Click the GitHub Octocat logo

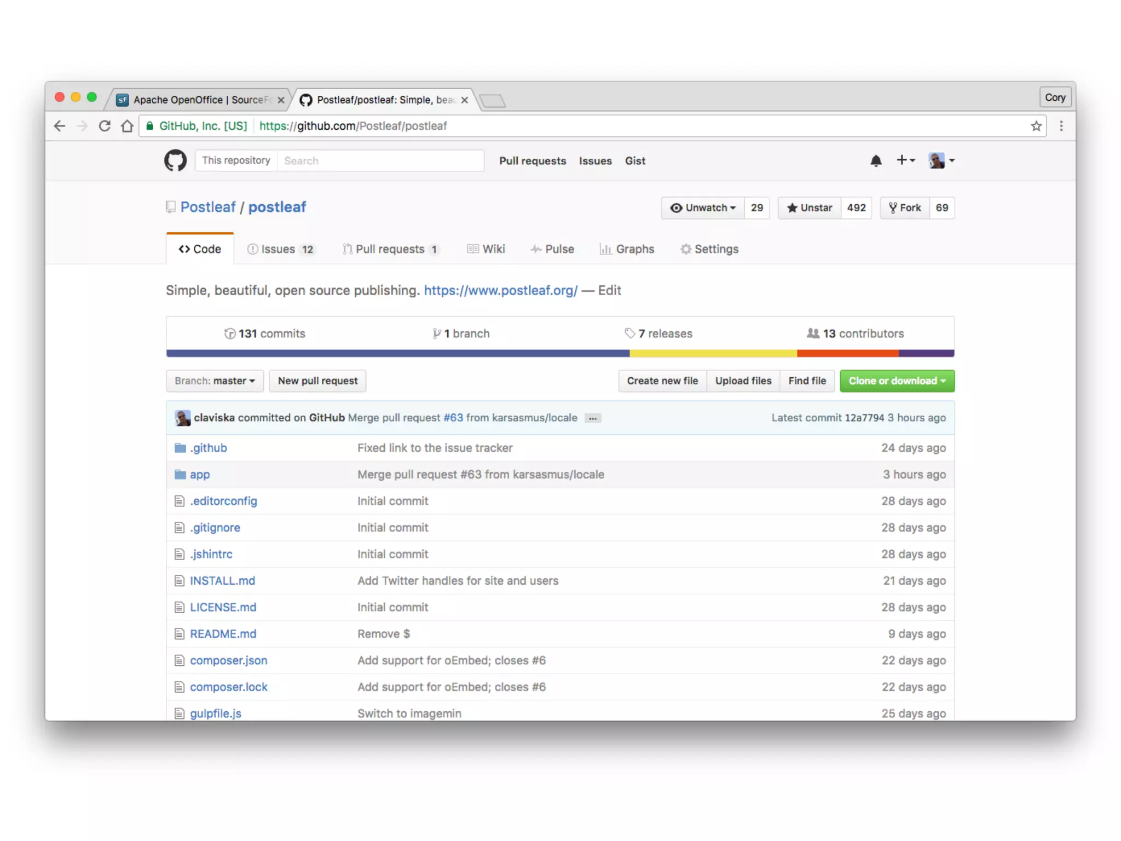click(175, 160)
